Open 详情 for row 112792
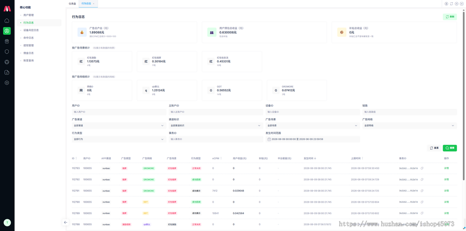 click(x=446, y=179)
